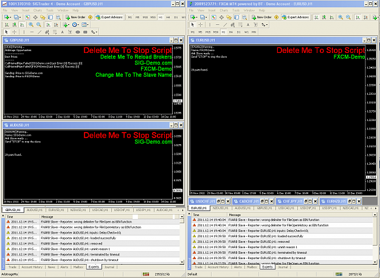Zoom in chart in FXCM toolbar

point(340,17)
